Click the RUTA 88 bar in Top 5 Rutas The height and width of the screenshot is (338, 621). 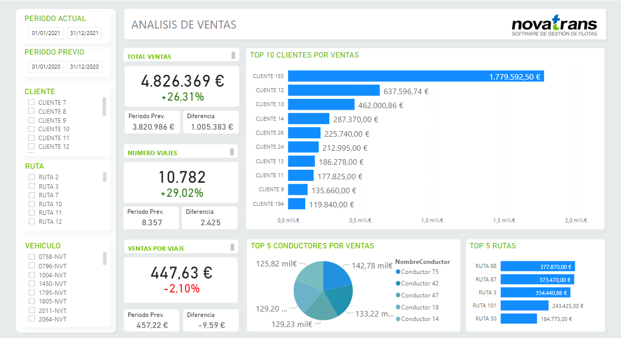click(x=538, y=266)
